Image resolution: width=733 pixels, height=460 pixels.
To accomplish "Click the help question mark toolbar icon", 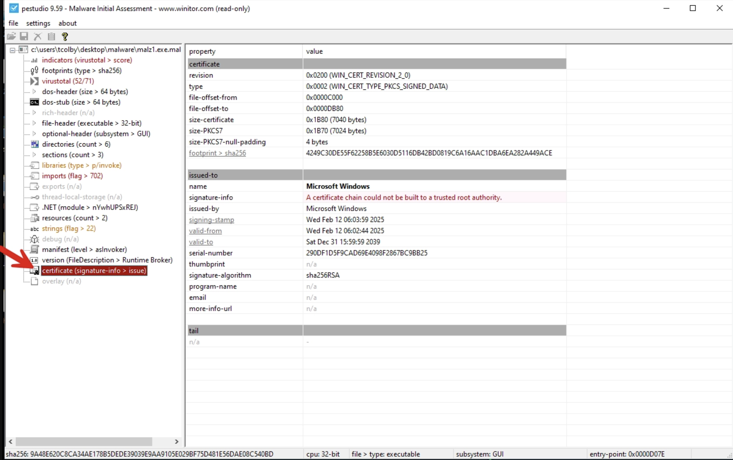I will coord(65,37).
